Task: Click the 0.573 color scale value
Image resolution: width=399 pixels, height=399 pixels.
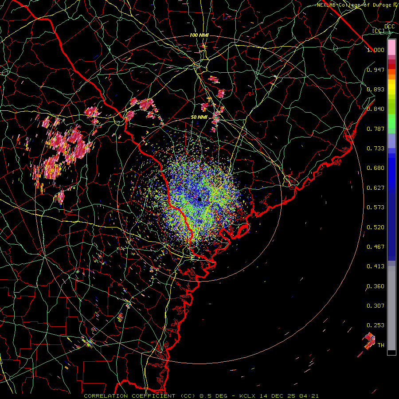Action: point(376,207)
